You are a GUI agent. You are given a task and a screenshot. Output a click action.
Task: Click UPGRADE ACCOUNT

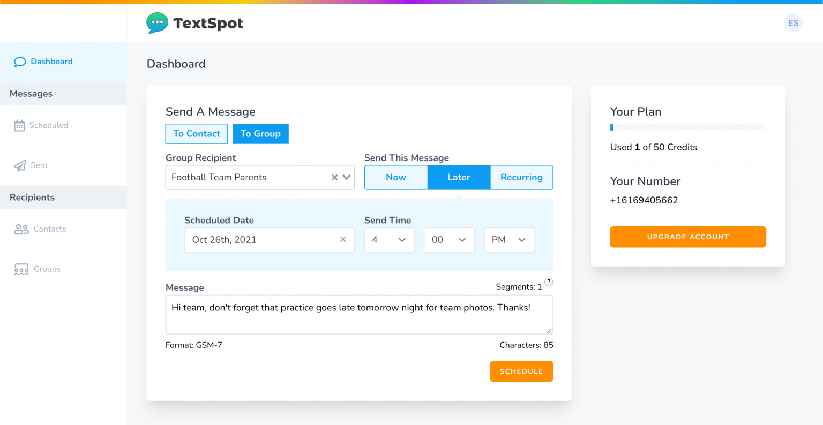pos(687,237)
